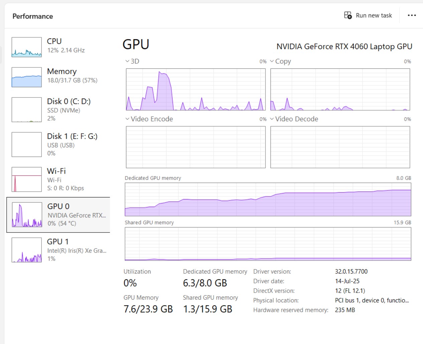Click the Performance page title

33,16
